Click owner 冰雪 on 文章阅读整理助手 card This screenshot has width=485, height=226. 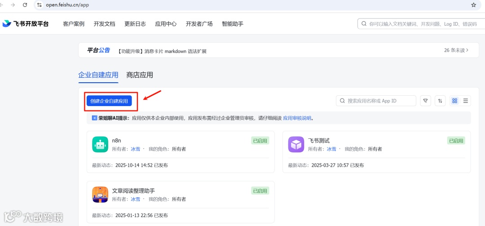136,199
